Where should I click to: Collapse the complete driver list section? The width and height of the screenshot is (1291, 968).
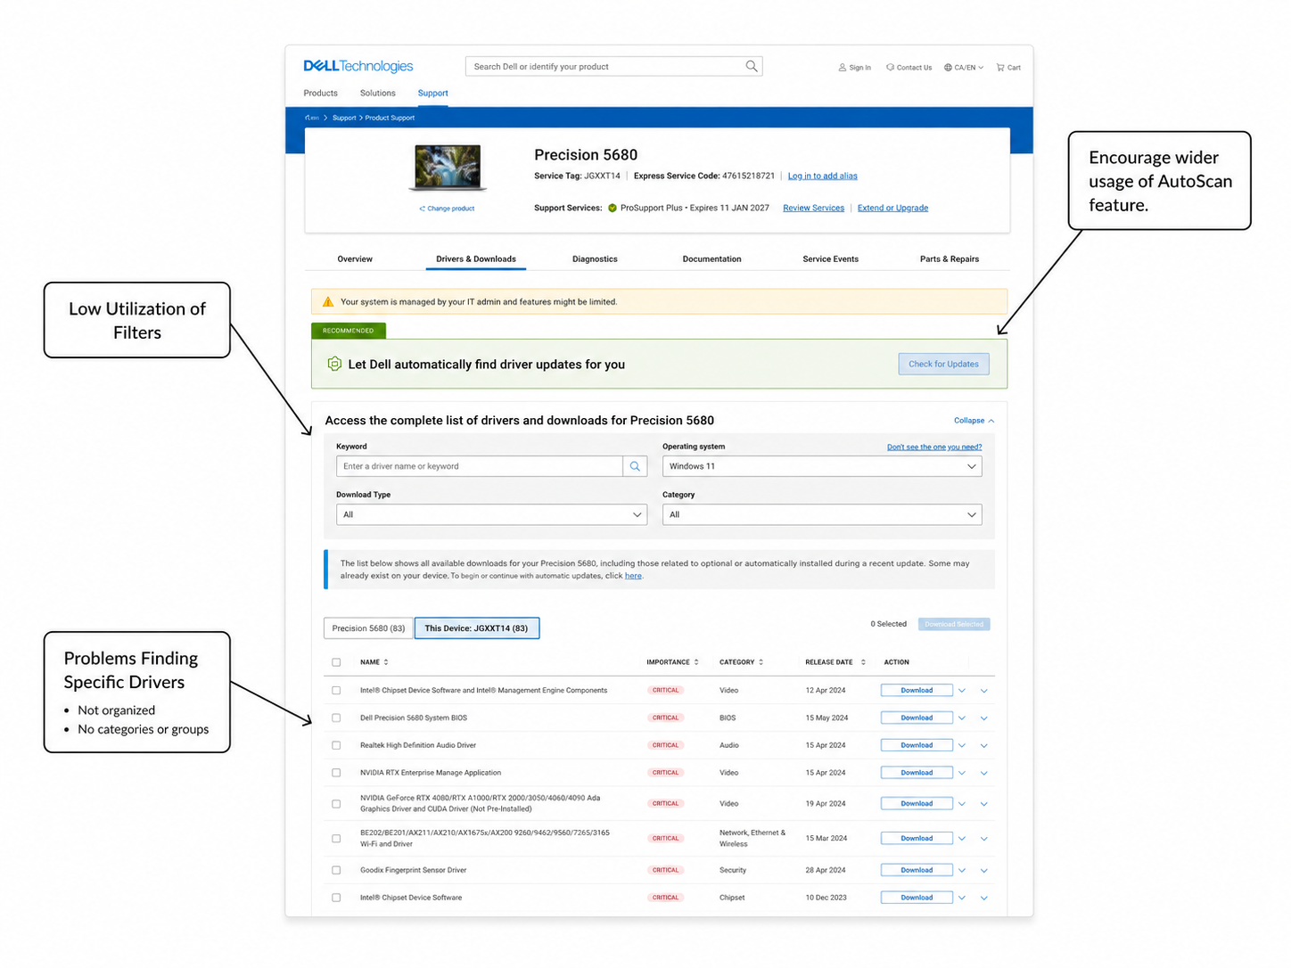click(974, 421)
